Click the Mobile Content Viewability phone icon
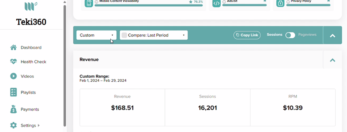The width and height of the screenshot is (347, 132). 89,3
